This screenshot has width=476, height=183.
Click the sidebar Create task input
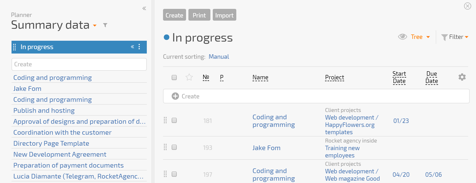[79, 64]
